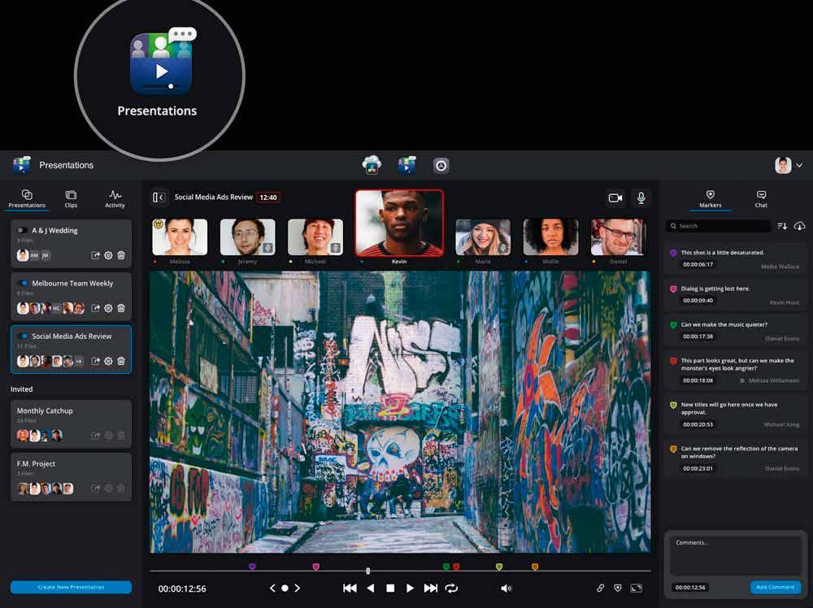Select Maria's video thumbnail
Image resolution: width=813 pixels, height=608 pixels.
(x=483, y=237)
